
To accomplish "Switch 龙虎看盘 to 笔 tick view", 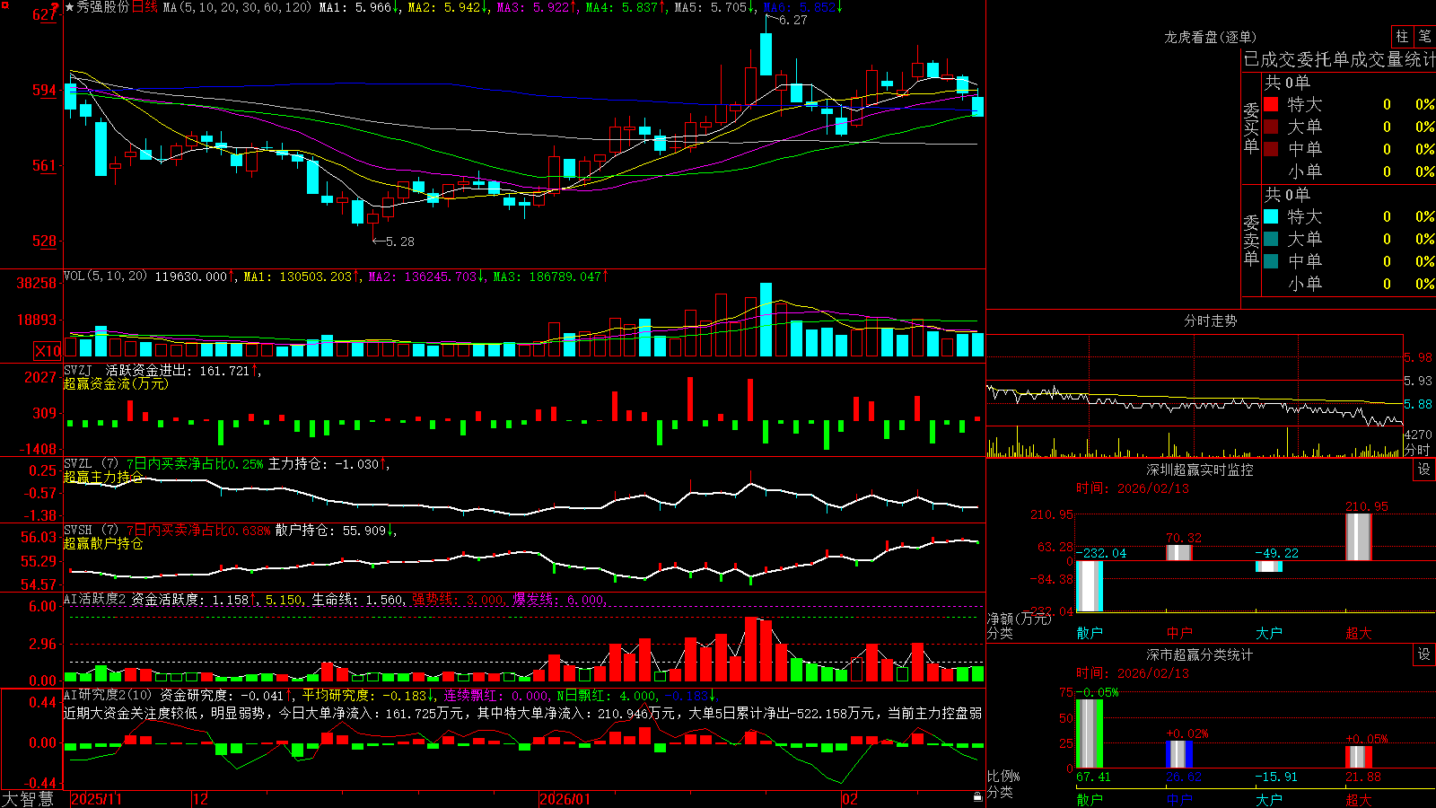I will pyautogui.click(x=1424, y=37).
